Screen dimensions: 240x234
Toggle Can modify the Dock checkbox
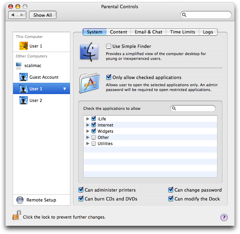point(171,198)
